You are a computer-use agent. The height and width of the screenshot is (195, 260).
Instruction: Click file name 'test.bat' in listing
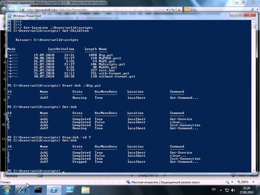click(x=107, y=70)
